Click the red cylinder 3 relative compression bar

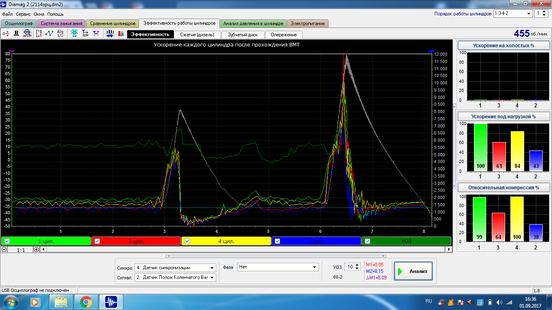499,227
